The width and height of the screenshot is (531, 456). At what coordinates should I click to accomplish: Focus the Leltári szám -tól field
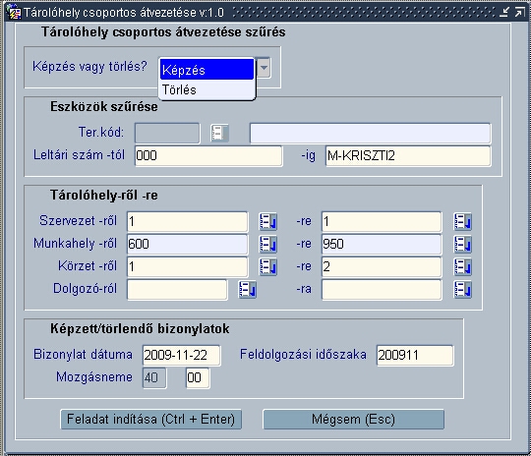208,155
